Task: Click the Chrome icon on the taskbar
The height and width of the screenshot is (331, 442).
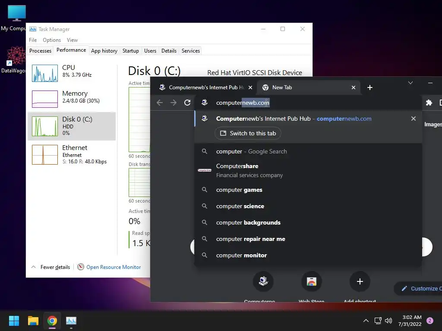Action: pyautogui.click(x=52, y=321)
